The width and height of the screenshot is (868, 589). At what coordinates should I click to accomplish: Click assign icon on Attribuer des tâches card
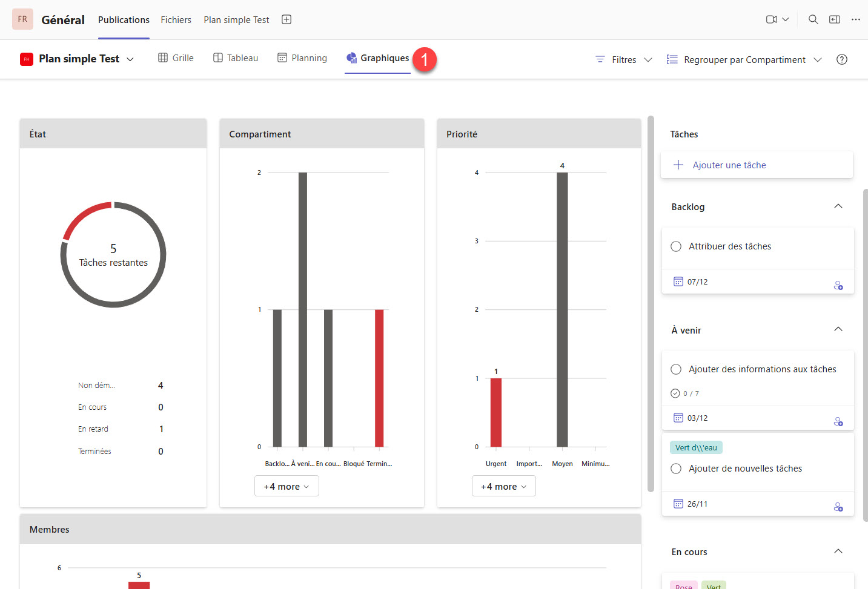click(x=838, y=285)
